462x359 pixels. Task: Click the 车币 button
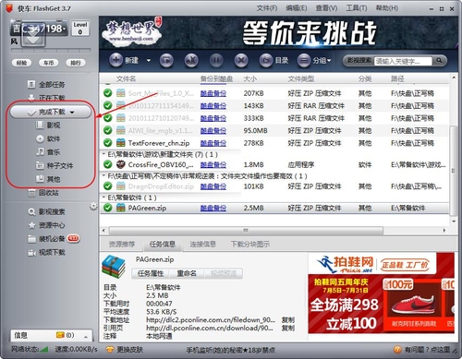(48, 63)
